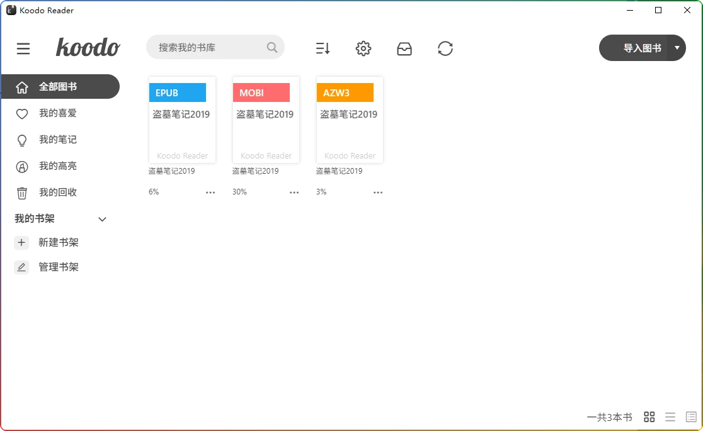Switch to card grid view mode
Image resolution: width=703 pixels, height=431 pixels.
coord(649,417)
